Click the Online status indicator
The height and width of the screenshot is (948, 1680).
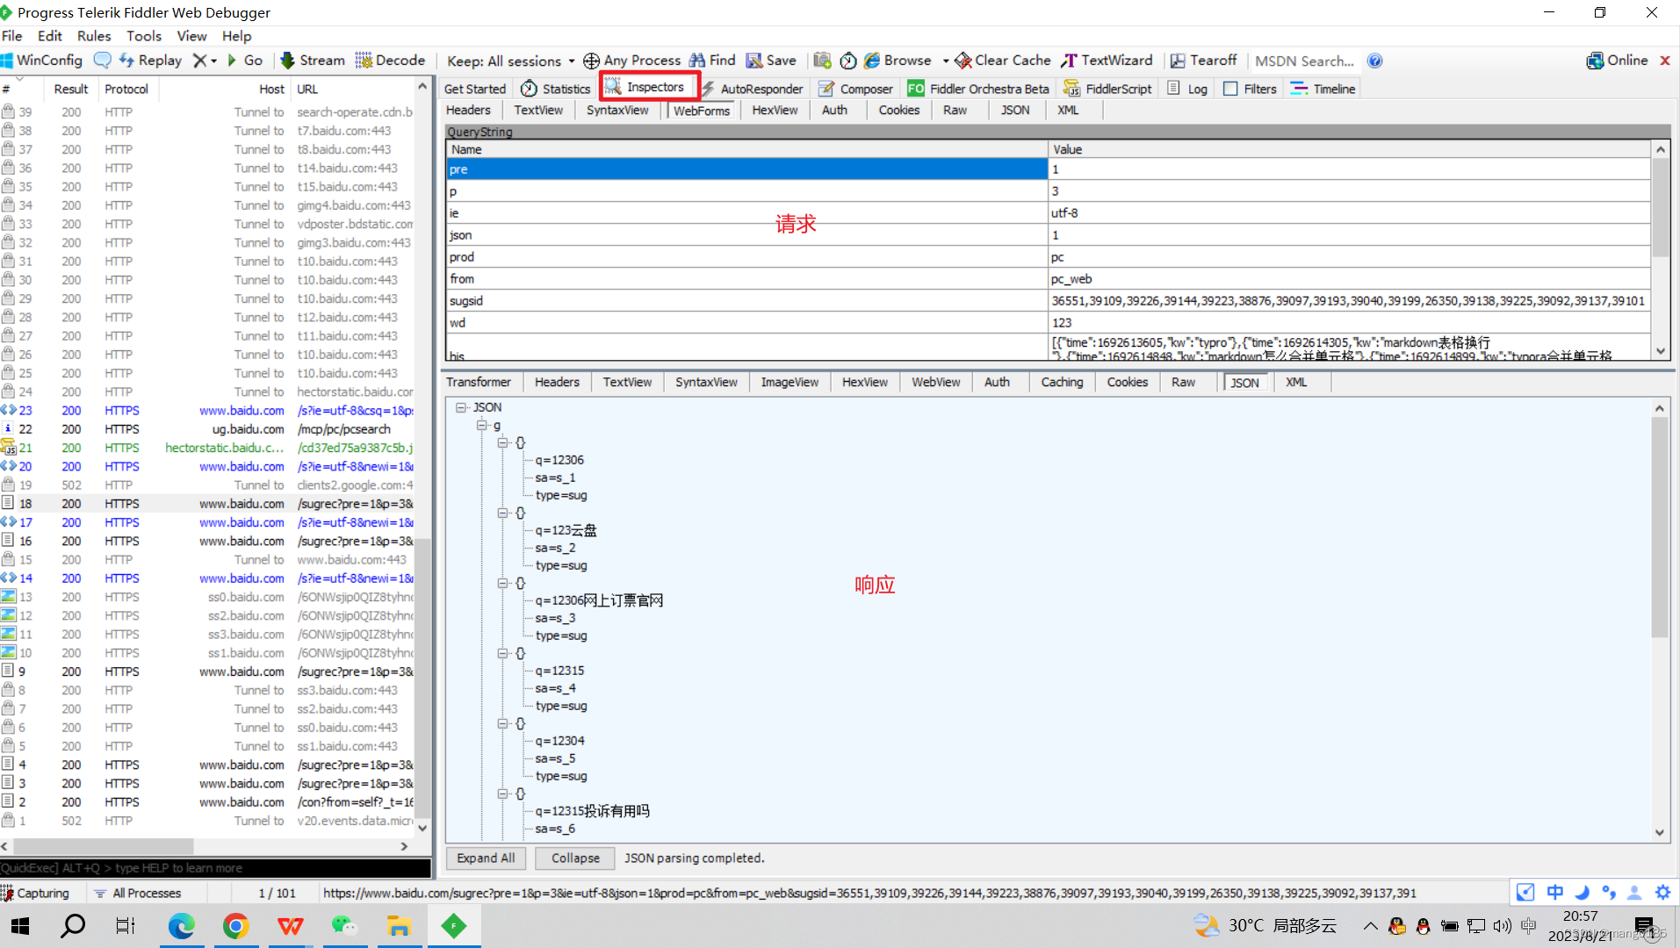[1617, 61]
